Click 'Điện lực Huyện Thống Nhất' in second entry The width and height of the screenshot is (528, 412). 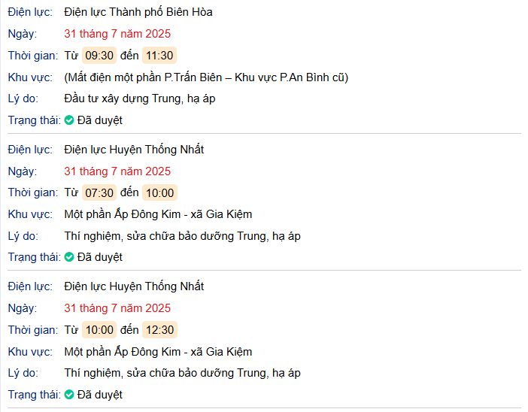[134, 150]
